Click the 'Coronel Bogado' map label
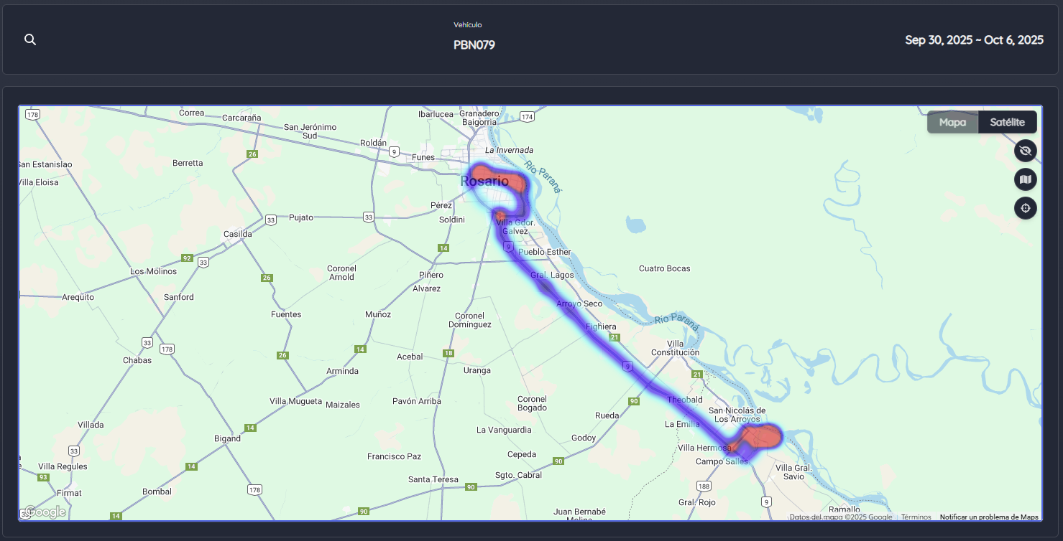Screen dimensions: 1063x541 pos(533,403)
